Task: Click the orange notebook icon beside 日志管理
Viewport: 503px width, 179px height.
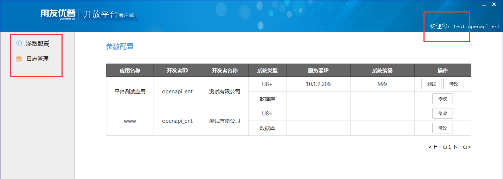Action: (19, 58)
